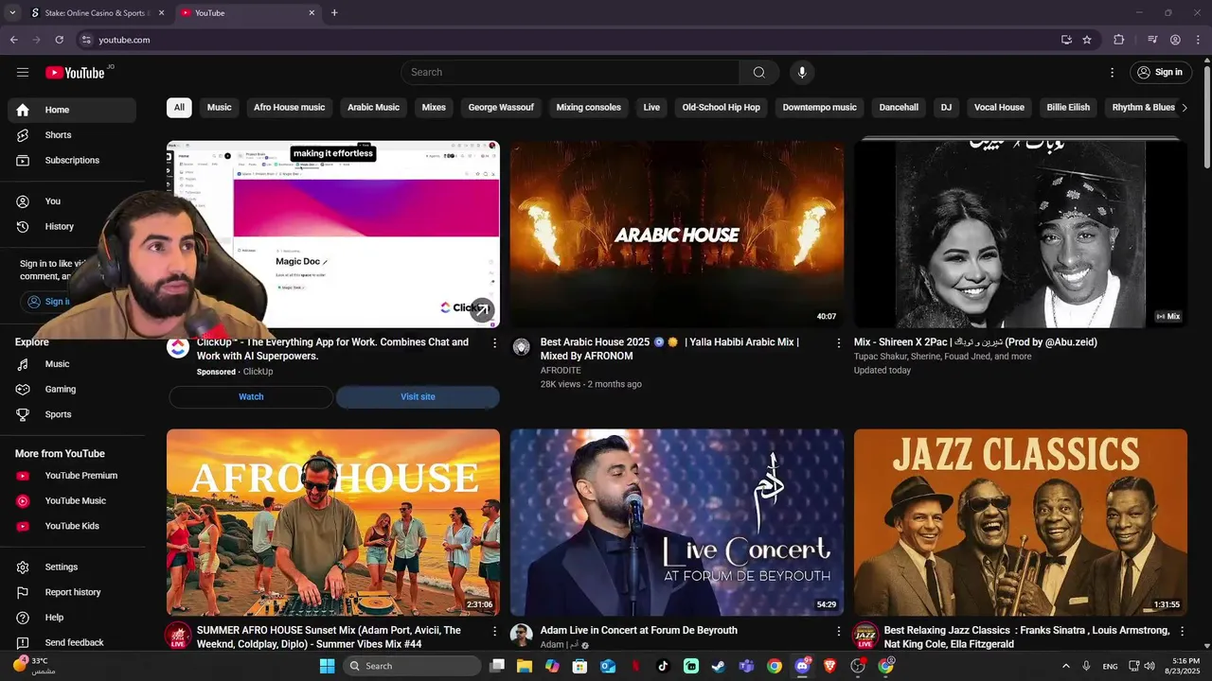This screenshot has width=1212, height=681.
Task: Open options for Summer Afro House video
Action: 494,631
